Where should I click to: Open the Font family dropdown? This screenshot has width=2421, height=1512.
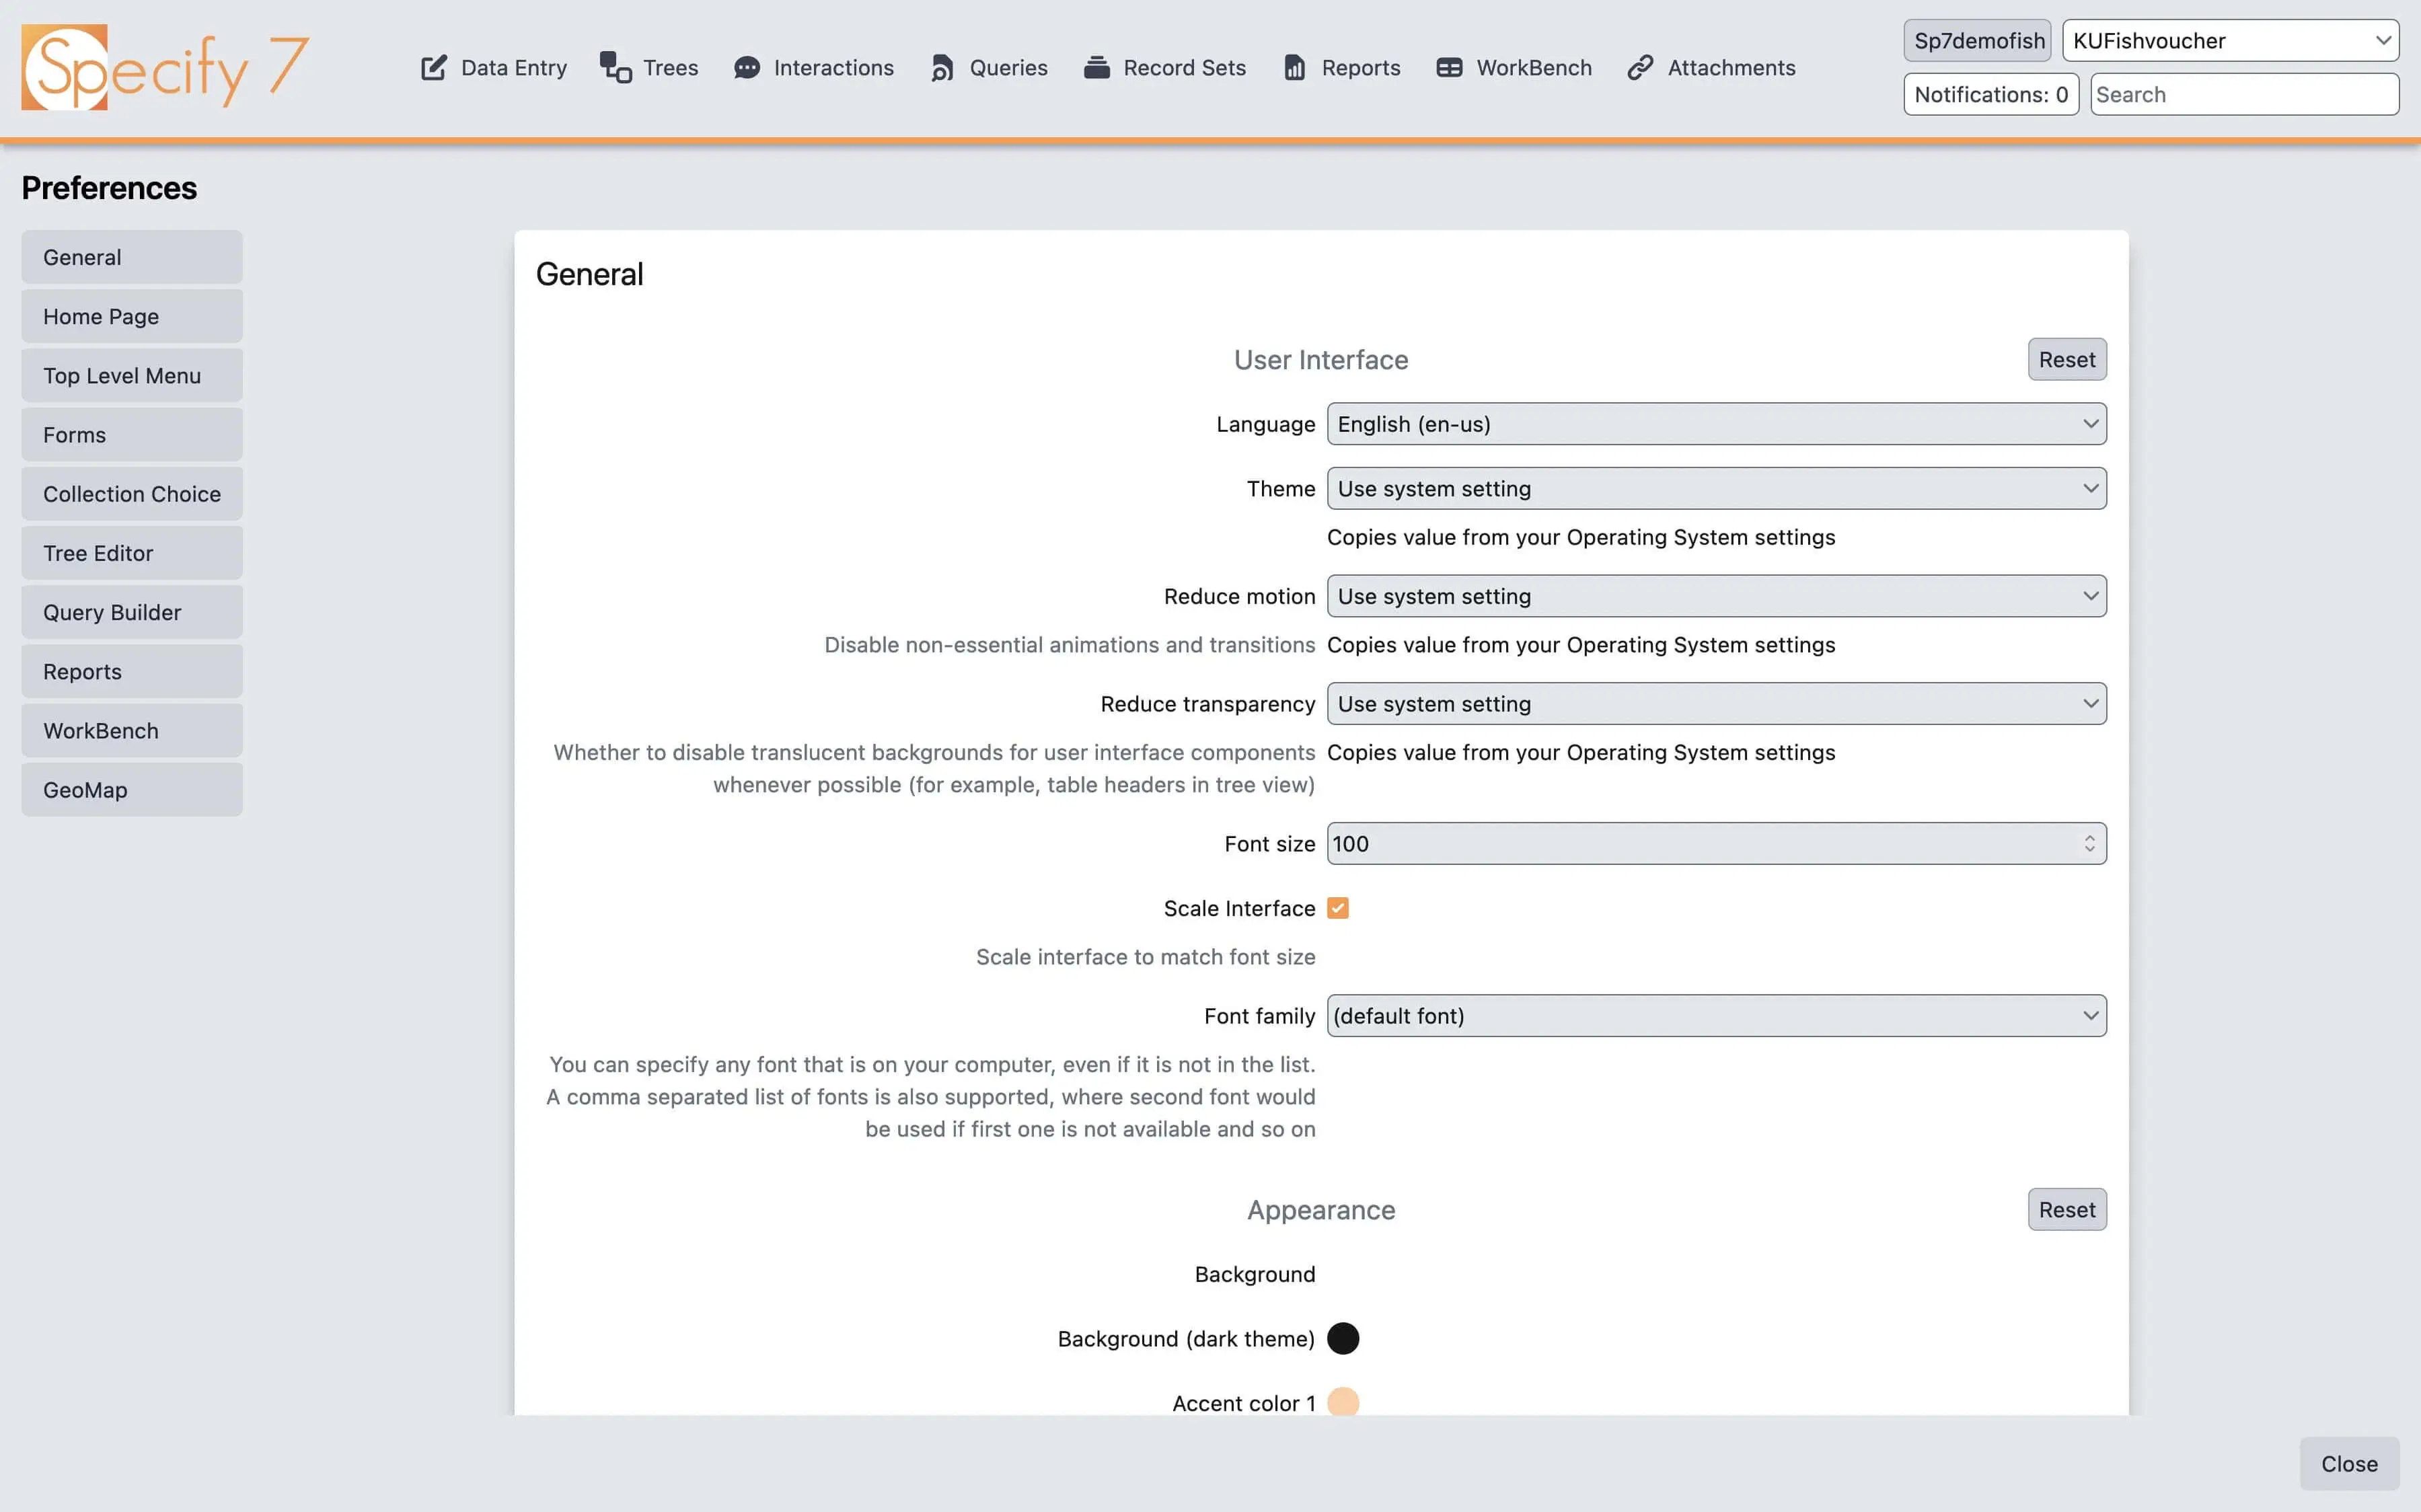(x=1716, y=1016)
